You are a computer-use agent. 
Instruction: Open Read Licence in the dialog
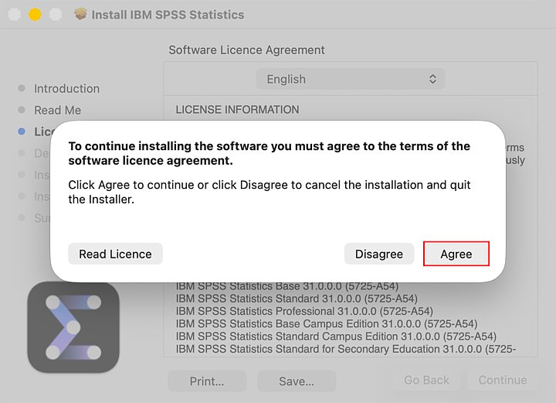click(x=115, y=254)
